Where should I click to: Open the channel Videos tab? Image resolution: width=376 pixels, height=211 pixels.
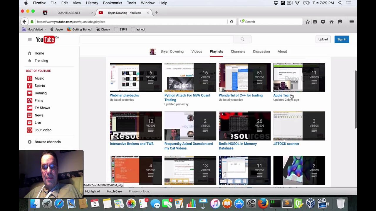pyautogui.click(x=197, y=51)
